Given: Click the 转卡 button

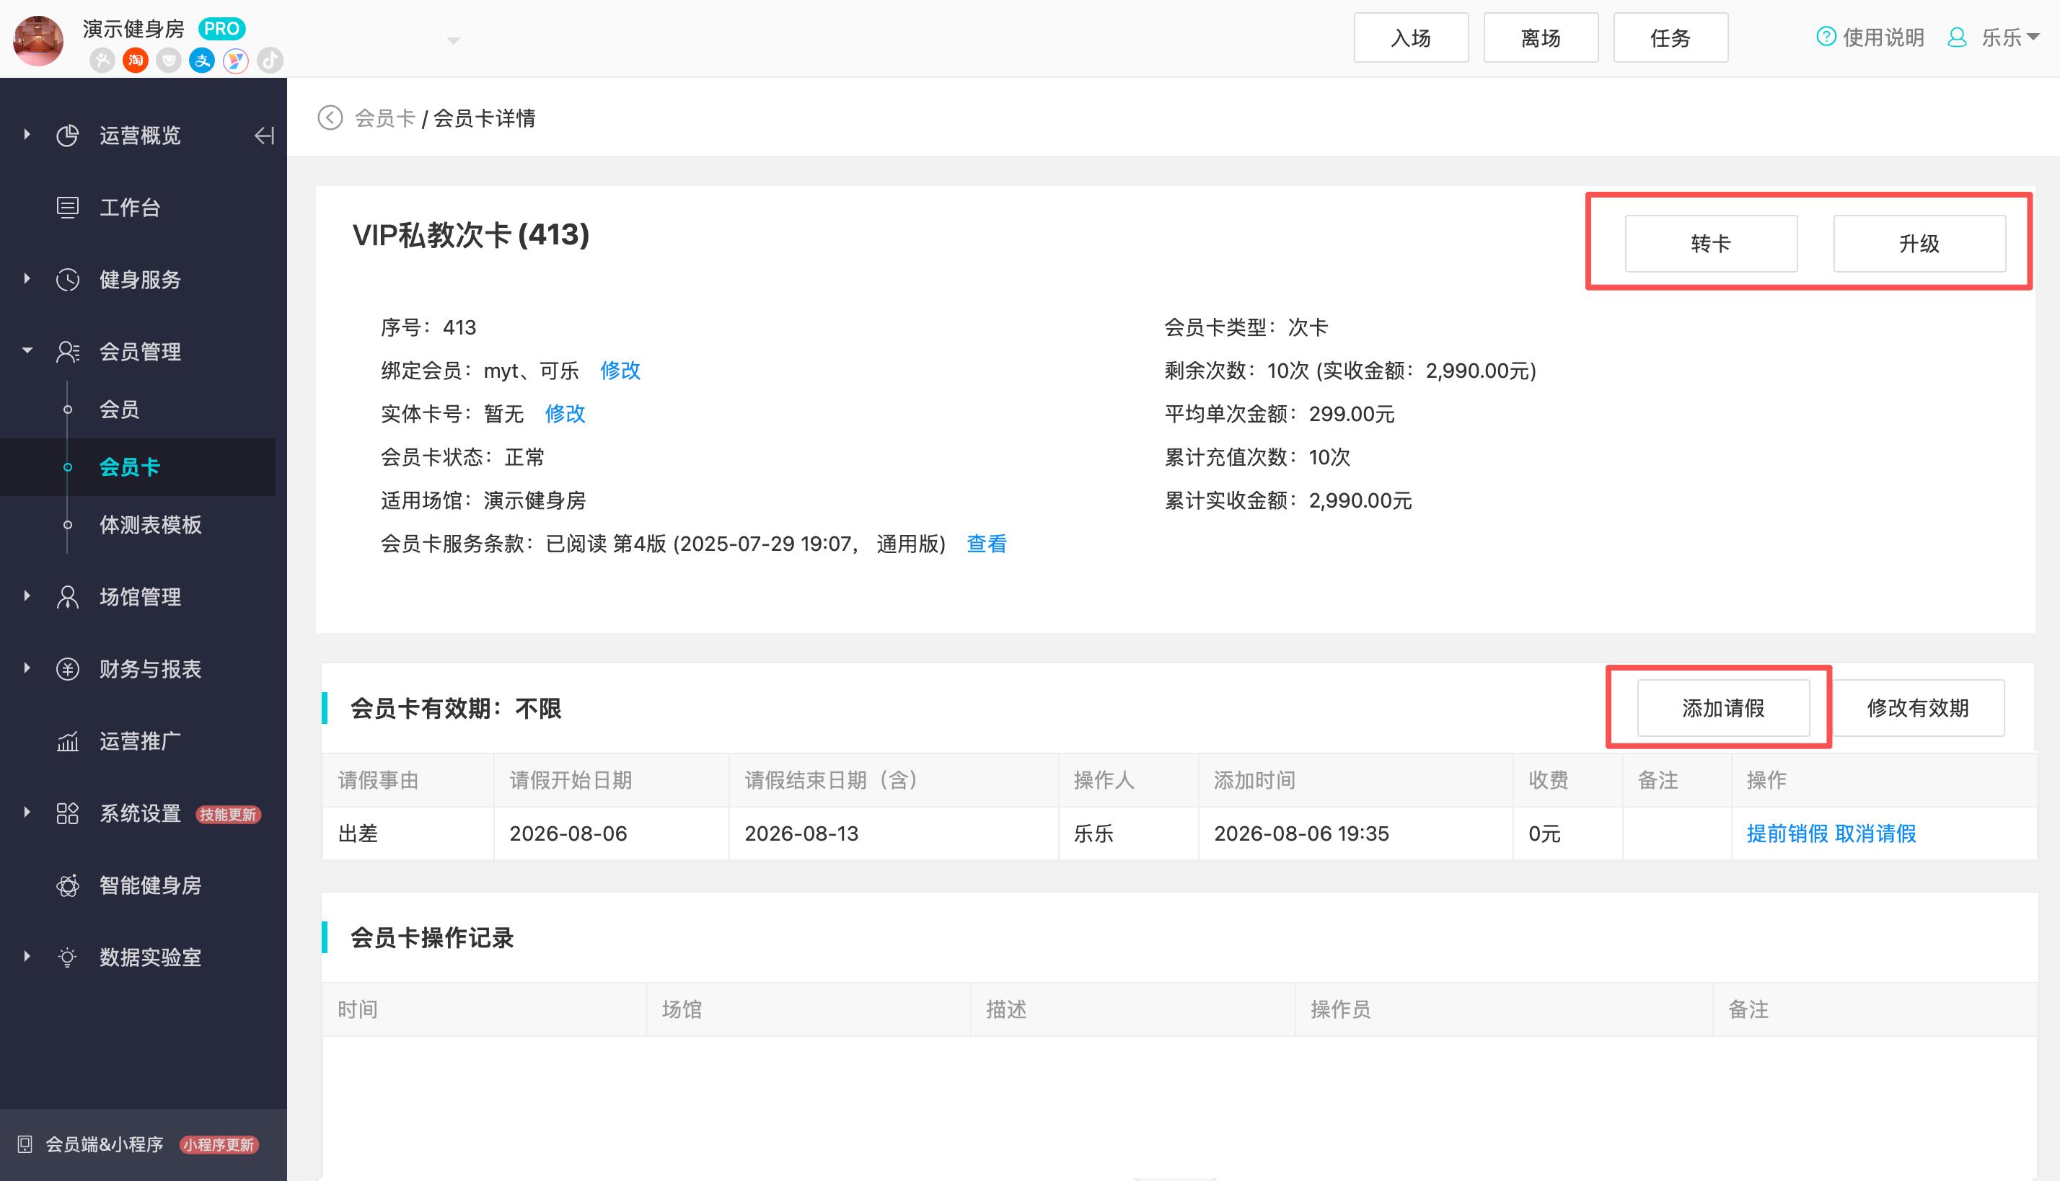Looking at the screenshot, I should coord(1711,244).
